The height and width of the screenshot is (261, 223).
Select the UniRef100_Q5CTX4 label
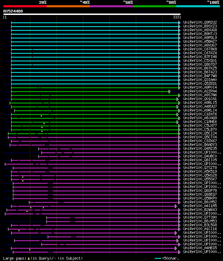[200, 137]
